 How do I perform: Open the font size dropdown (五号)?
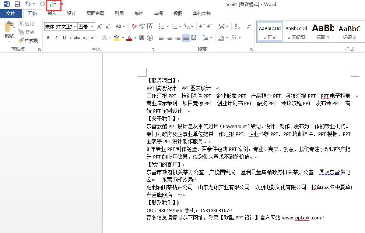(x=92, y=27)
